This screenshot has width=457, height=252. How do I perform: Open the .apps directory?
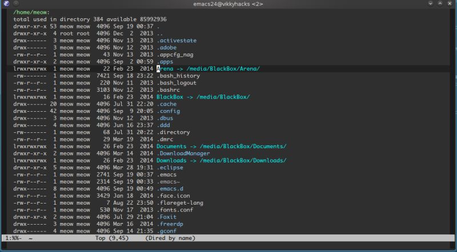165,62
